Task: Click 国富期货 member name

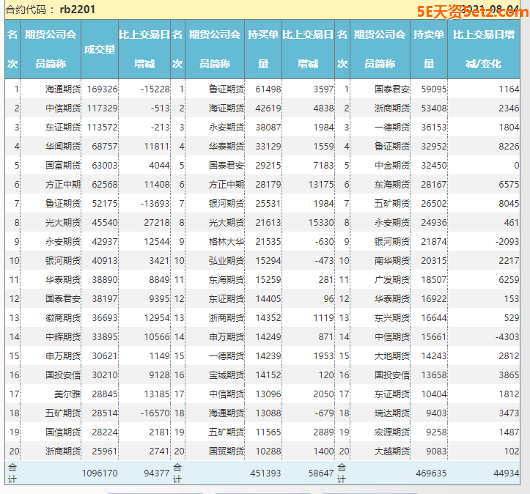Action: click(x=63, y=165)
